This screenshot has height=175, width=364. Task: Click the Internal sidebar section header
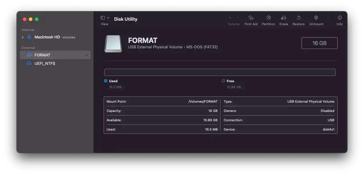pyautogui.click(x=28, y=30)
